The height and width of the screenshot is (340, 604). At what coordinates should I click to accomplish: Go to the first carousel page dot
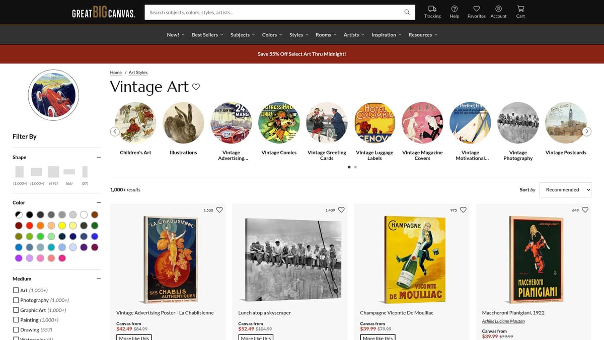pyautogui.click(x=349, y=167)
